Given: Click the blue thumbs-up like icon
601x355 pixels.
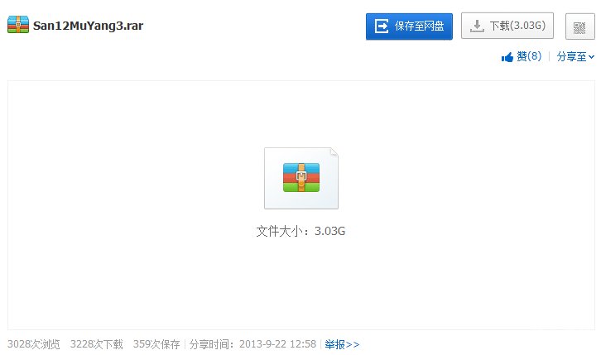Looking at the screenshot, I should (507, 57).
